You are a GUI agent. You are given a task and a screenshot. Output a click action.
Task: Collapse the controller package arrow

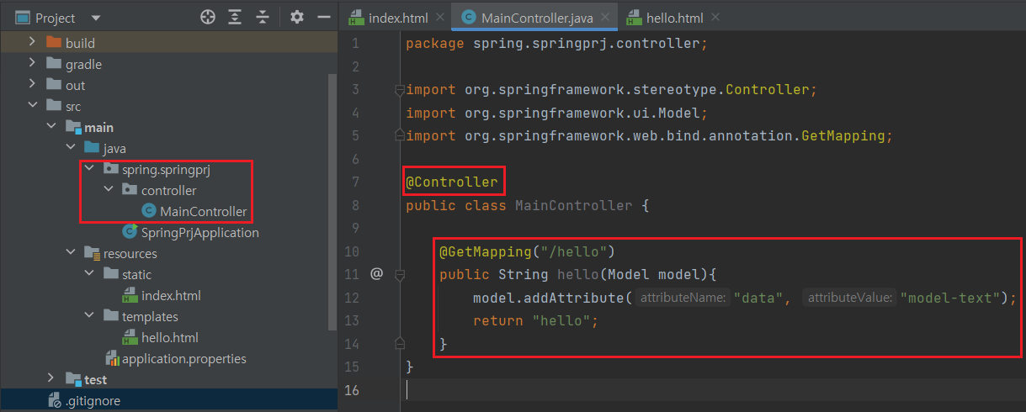click(109, 190)
